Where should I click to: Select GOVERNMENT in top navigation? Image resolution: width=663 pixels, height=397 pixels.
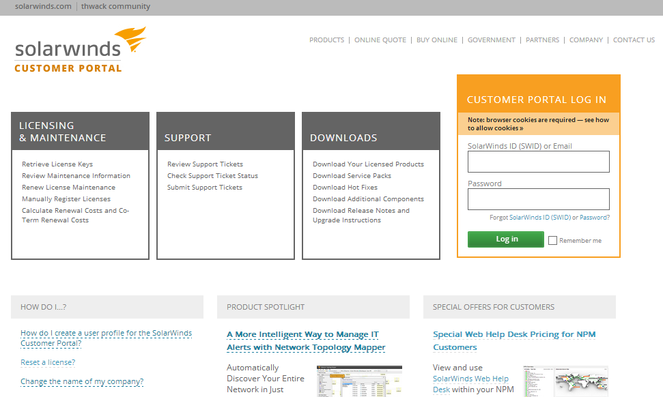[492, 40]
